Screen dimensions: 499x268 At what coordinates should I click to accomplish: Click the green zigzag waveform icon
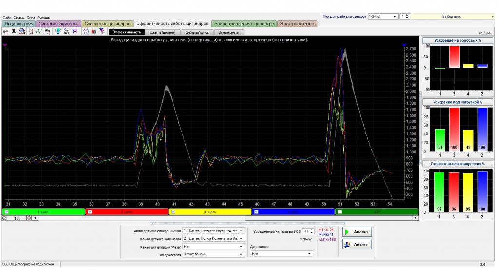click(x=39, y=32)
